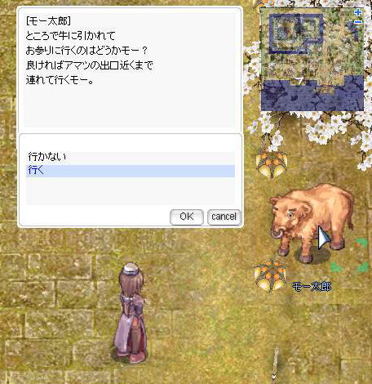372x384 pixels.
Task: Dismiss the dialog with cancel button
Action: click(224, 217)
